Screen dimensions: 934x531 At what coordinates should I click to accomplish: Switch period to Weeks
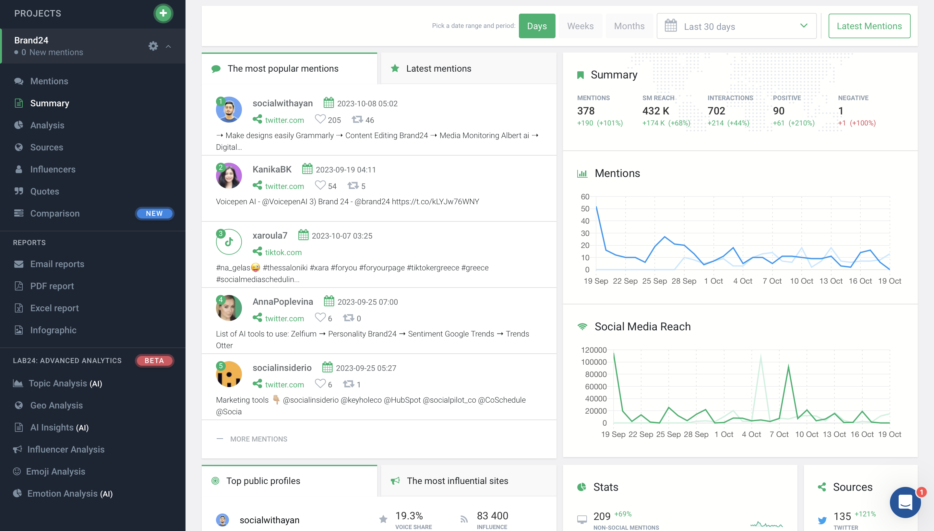pyautogui.click(x=580, y=26)
